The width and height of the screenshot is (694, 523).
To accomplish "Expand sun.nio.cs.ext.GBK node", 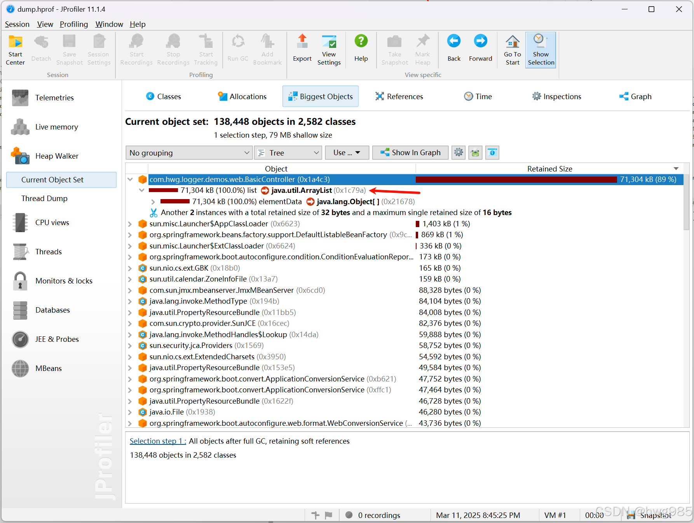I will 130,268.
